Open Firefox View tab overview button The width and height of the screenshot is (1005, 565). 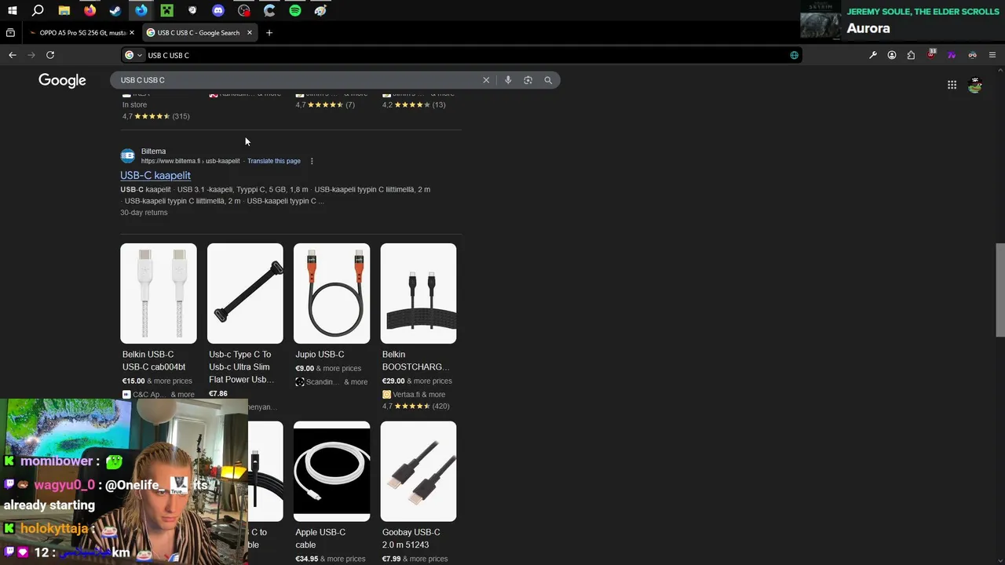(x=10, y=33)
